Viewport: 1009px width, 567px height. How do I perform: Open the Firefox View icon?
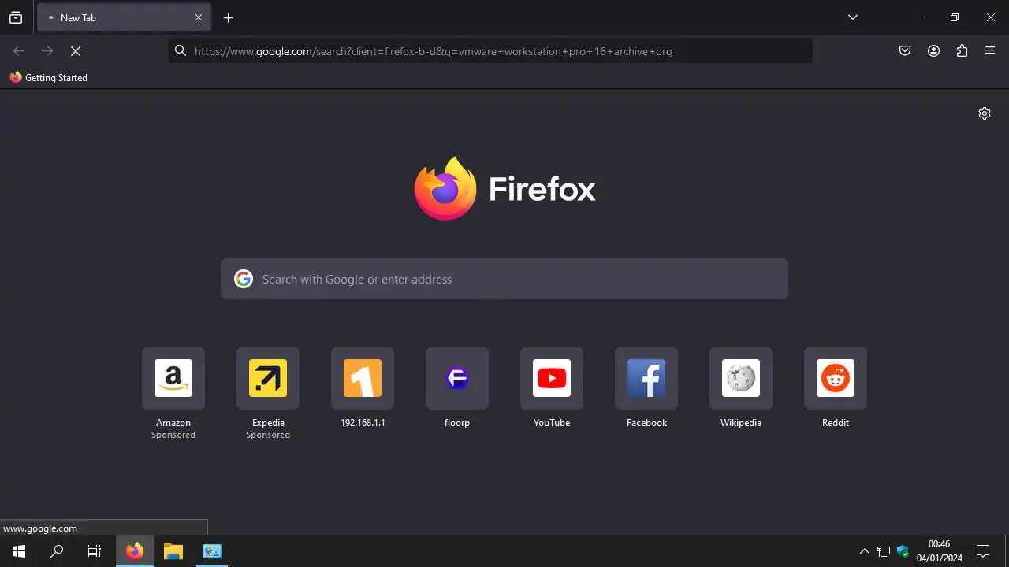pyautogui.click(x=16, y=17)
